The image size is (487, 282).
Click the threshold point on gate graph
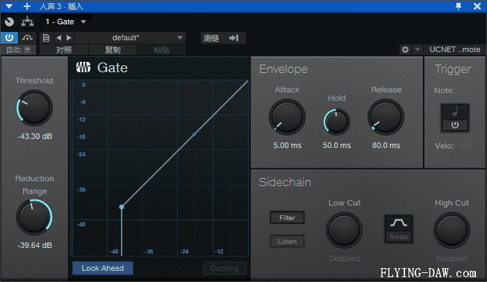[x=122, y=207]
